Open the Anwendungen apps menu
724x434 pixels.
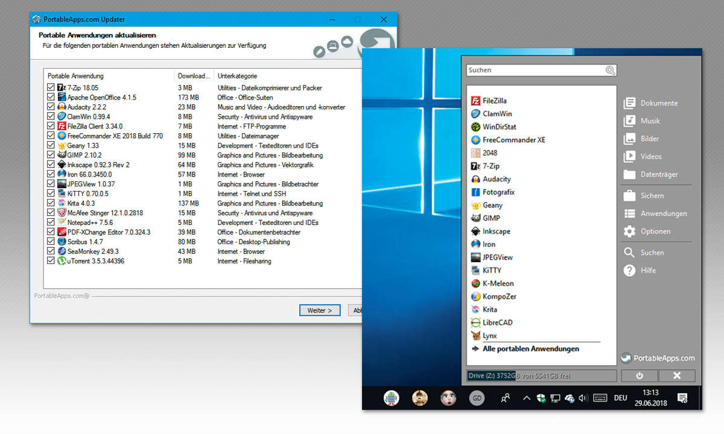click(x=655, y=213)
